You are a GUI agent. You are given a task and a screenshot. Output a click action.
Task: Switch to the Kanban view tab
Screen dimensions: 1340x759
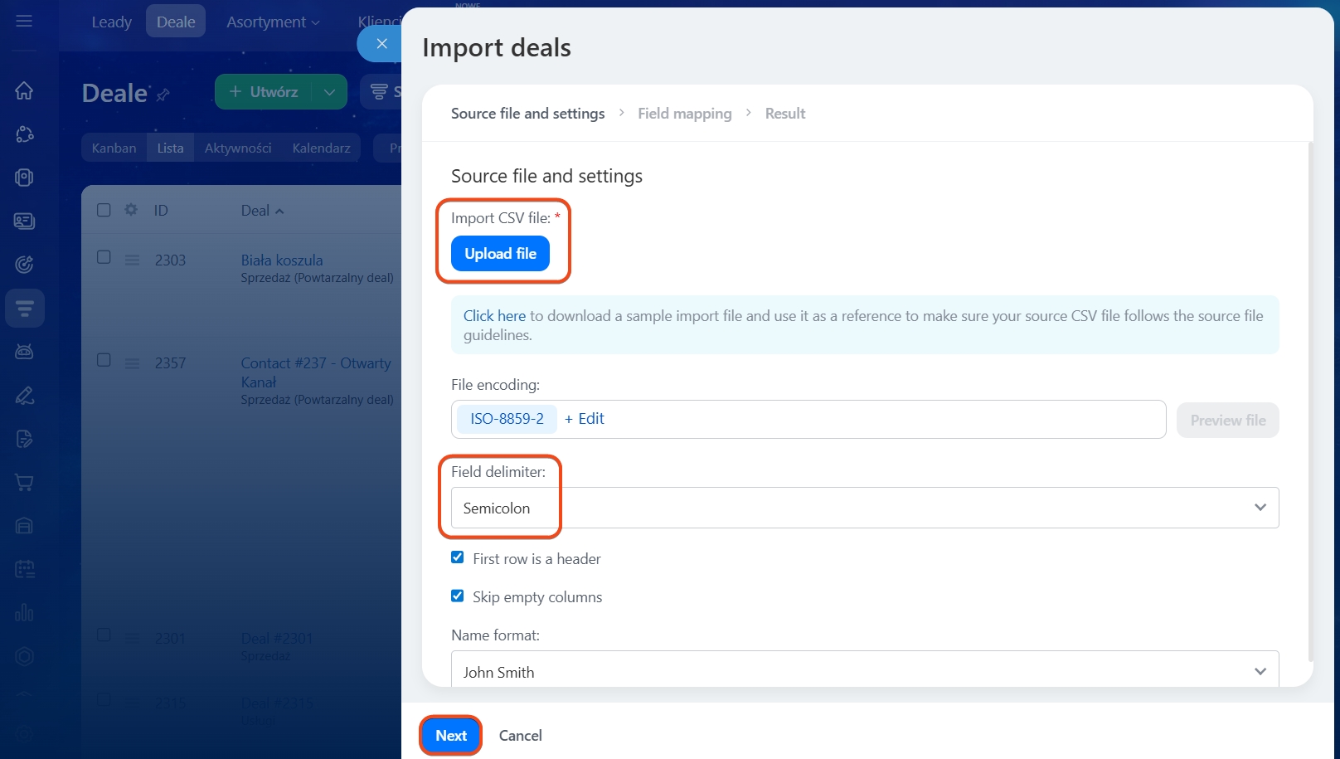coord(114,148)
